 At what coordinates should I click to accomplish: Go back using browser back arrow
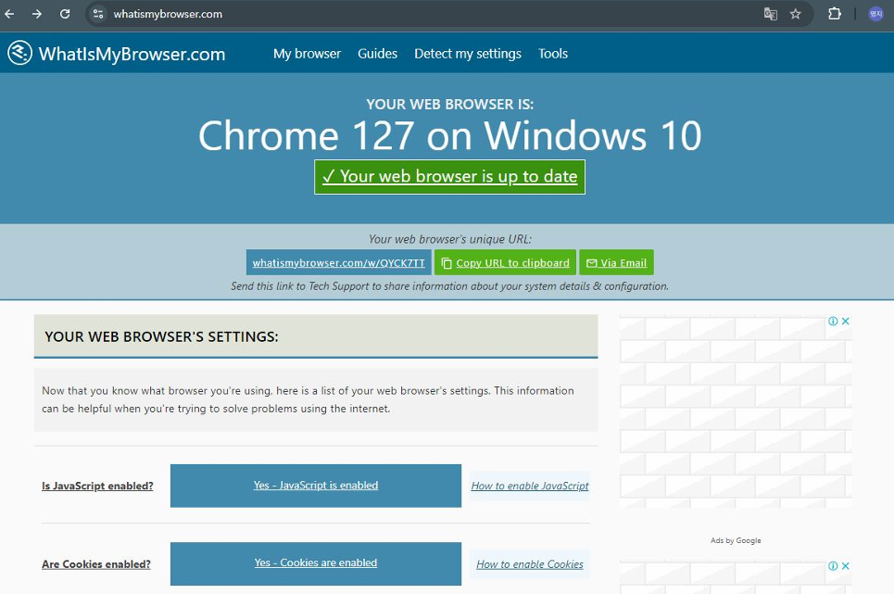9,14
